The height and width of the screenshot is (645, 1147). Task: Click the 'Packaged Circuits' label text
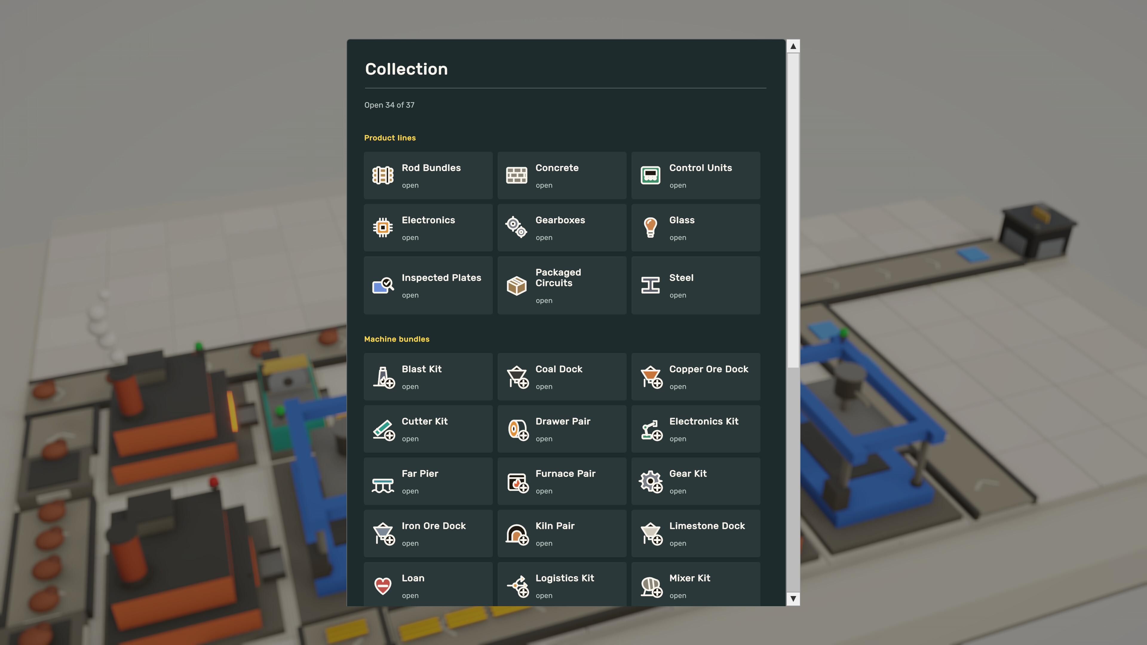point(558,277)
